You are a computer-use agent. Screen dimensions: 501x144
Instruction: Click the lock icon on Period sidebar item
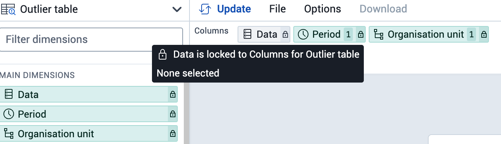(173, 114)
